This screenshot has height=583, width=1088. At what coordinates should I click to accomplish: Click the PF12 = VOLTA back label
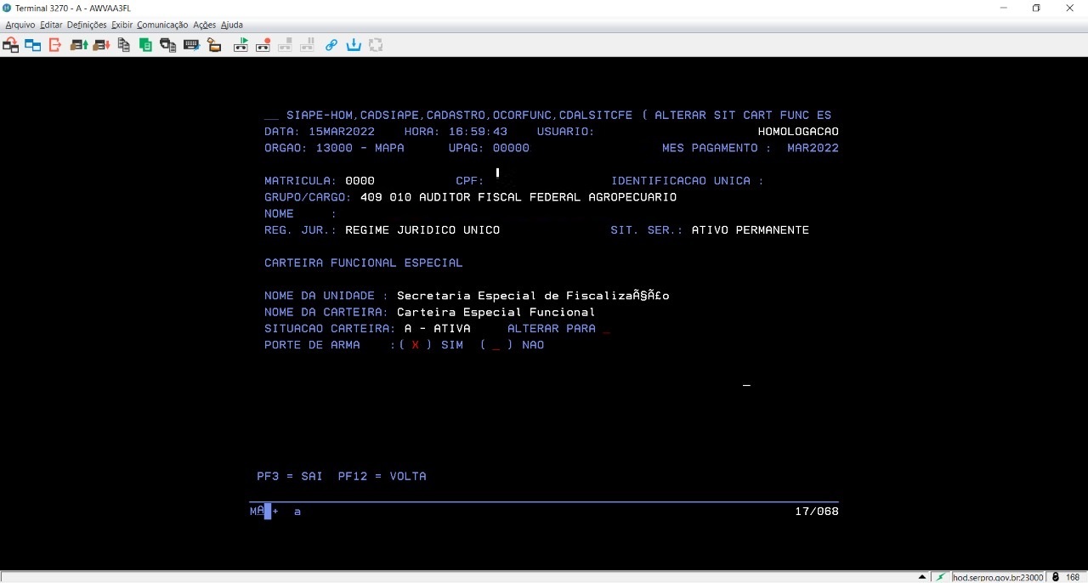pyautogui.click(x=382, y=477)
